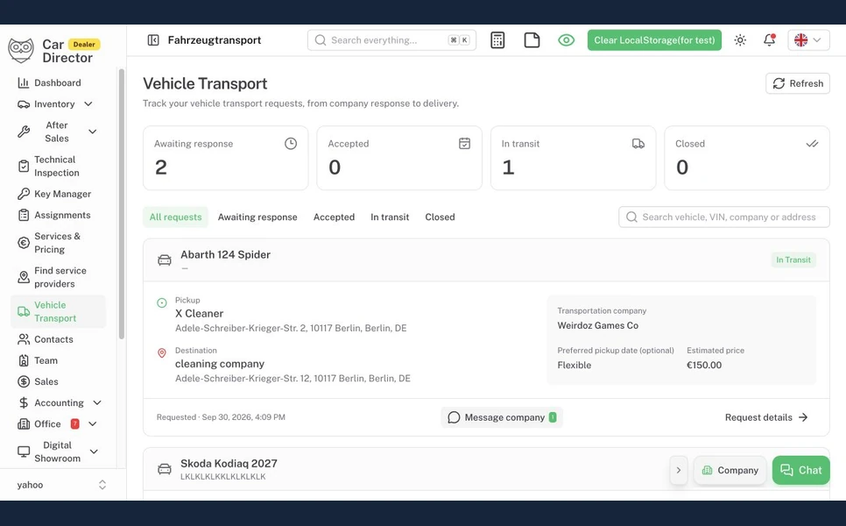The image size is (846, 526).
Task: Refresh the vehicle transport list
Action: [x=798, y=83]
